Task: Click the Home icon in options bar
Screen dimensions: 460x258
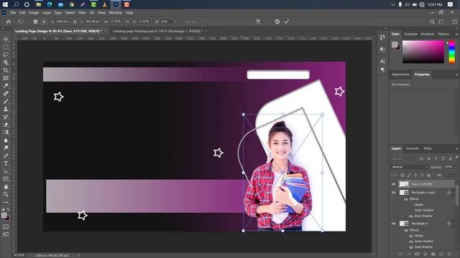Action: (x=9, y=21)
